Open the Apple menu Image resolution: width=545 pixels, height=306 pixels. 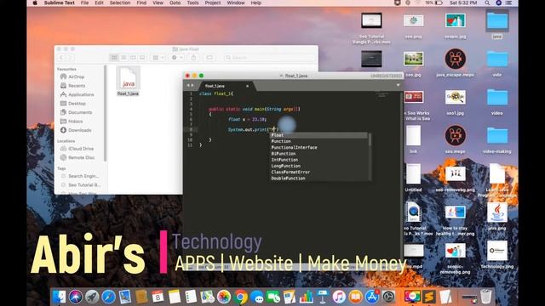(35, 3)
